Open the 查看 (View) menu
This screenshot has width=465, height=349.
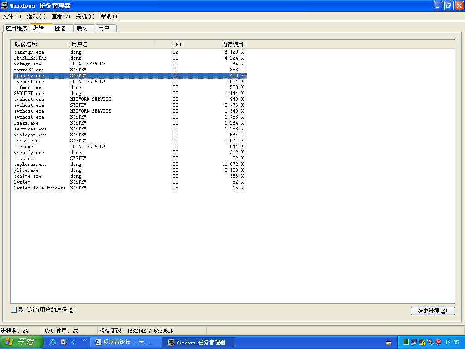tap(61, 16)
